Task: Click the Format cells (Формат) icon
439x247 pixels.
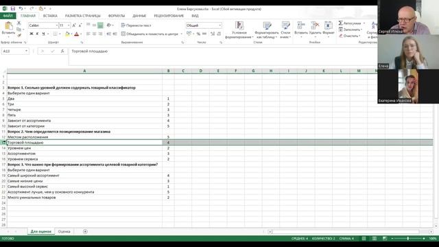Action: [329, 26]
